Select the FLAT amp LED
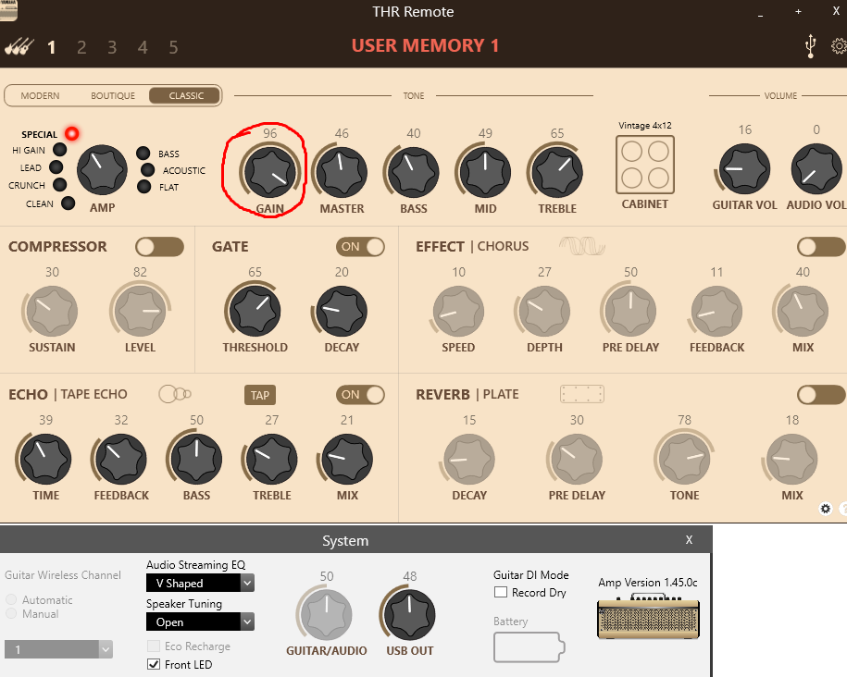847x677 pixels. coord(143,187)
